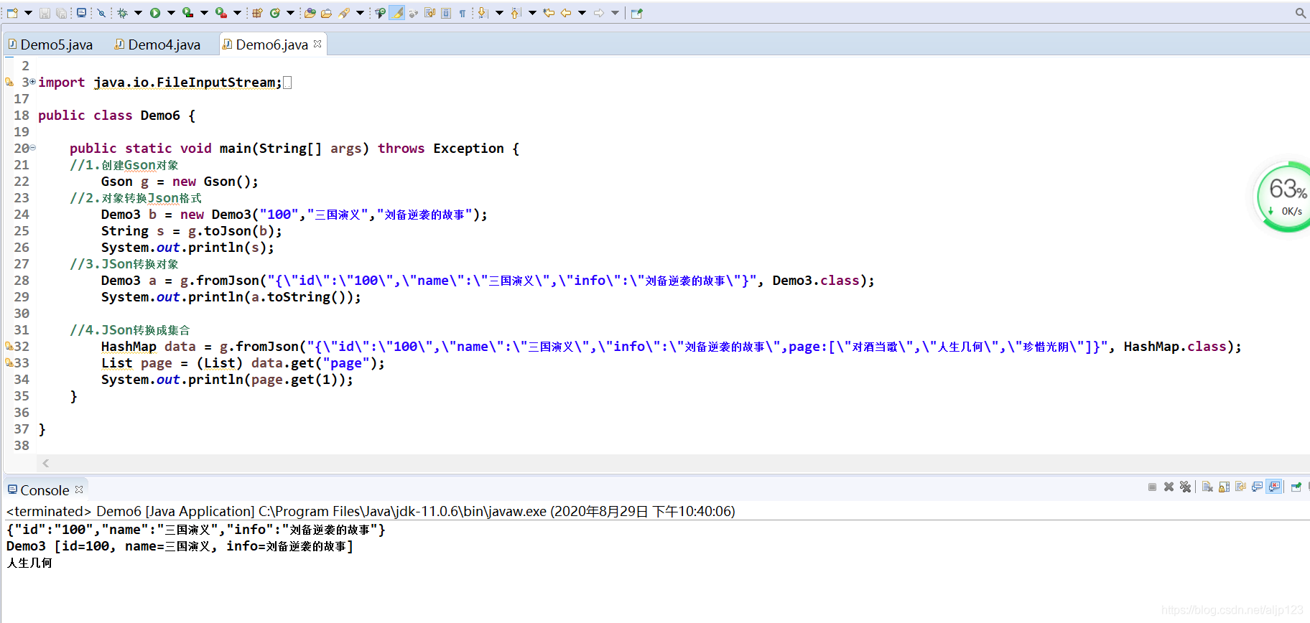Viewport: 1310px width, 623px height.
Task: Click the Clear Console icon
Action: click(1207, 487)
